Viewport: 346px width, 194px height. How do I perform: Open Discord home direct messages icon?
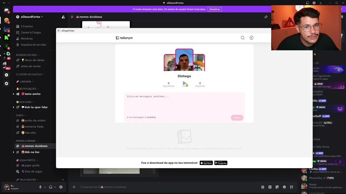pyautogui.click(x=6, y=10)
